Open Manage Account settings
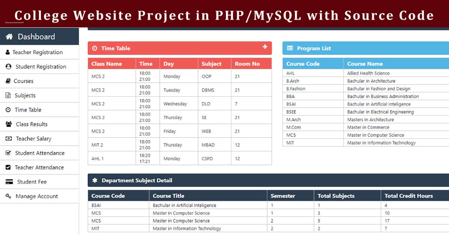This screenshot has height=235, width=449. (x=39, y=196)
